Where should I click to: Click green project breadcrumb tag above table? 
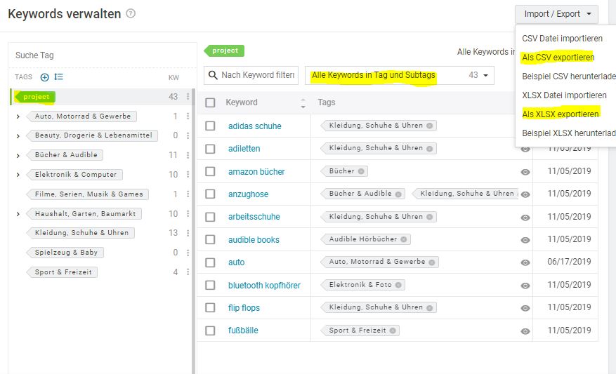coord(224,51)
